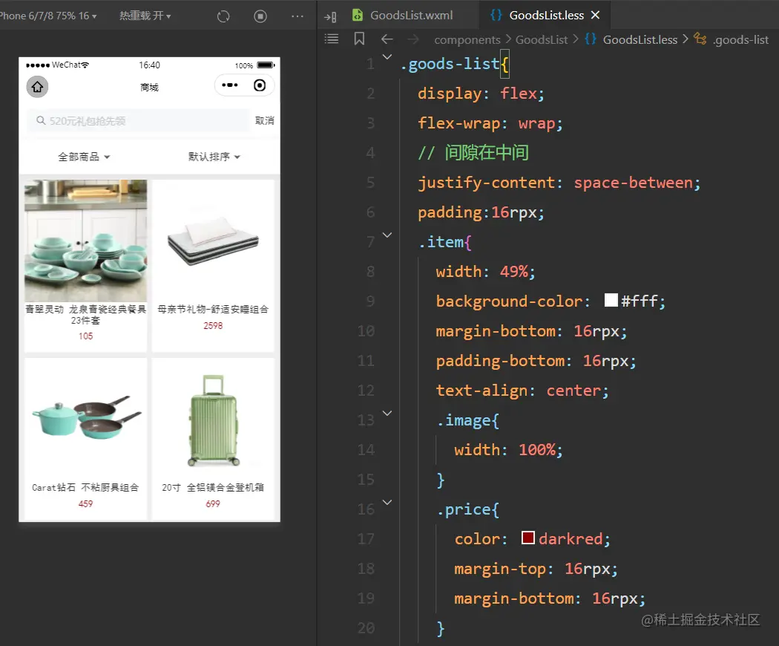
Task: Click the text-align: center code line
Action: (522, 391)
